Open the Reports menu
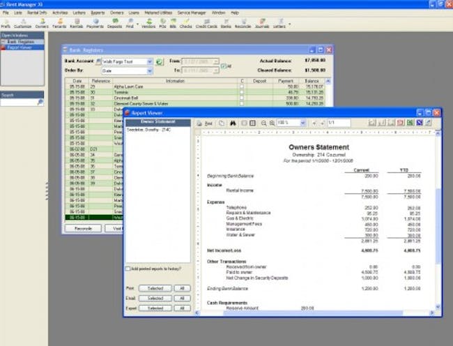The image size is (453, 346). tap(98, 13)
